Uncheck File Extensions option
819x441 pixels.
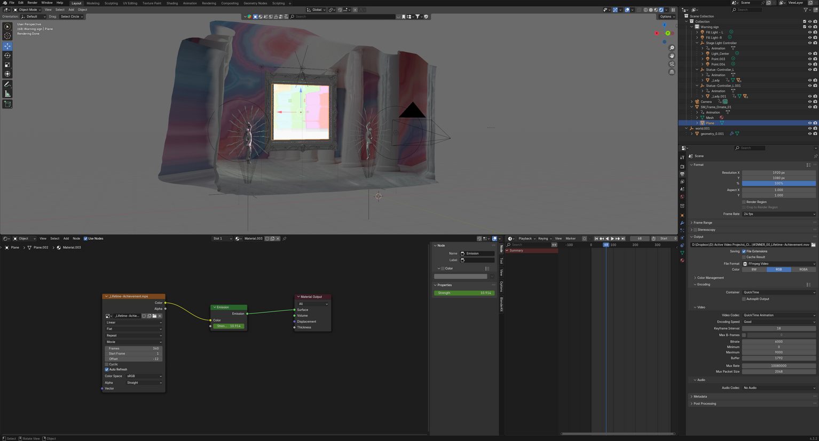744,251
